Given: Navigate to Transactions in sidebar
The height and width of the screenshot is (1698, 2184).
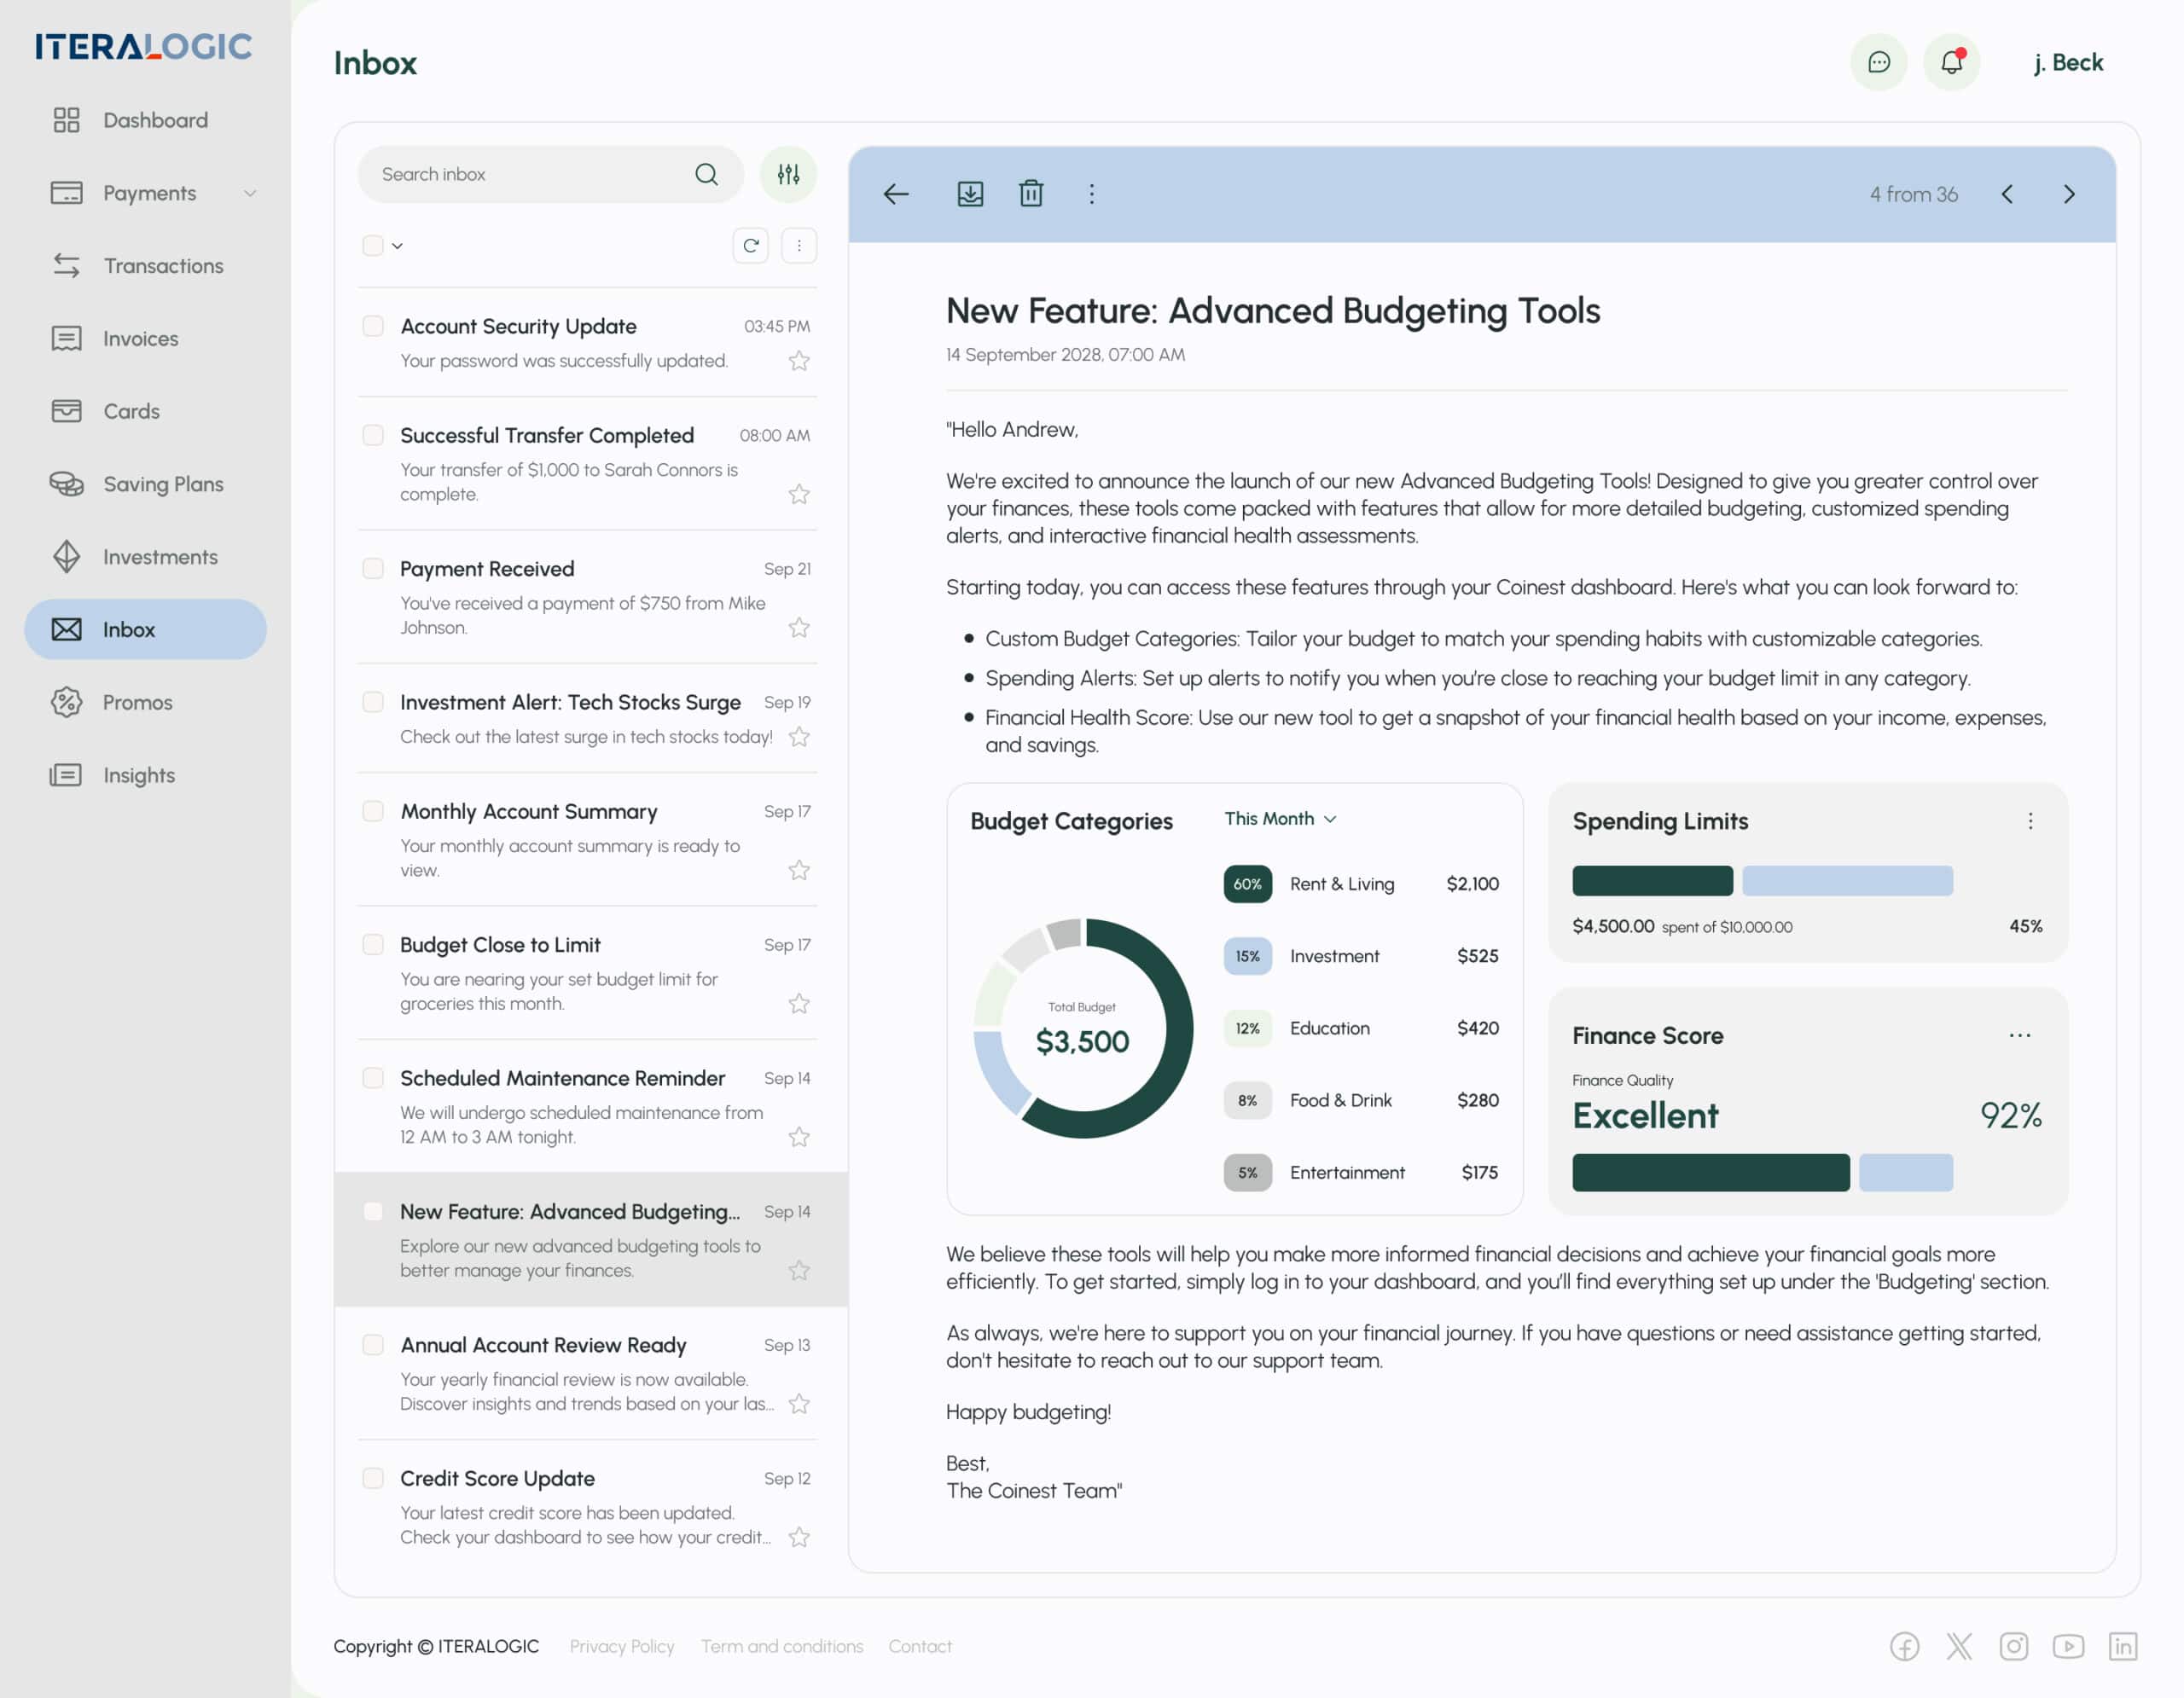Looking at the screenshot, I should coord(163,266).
